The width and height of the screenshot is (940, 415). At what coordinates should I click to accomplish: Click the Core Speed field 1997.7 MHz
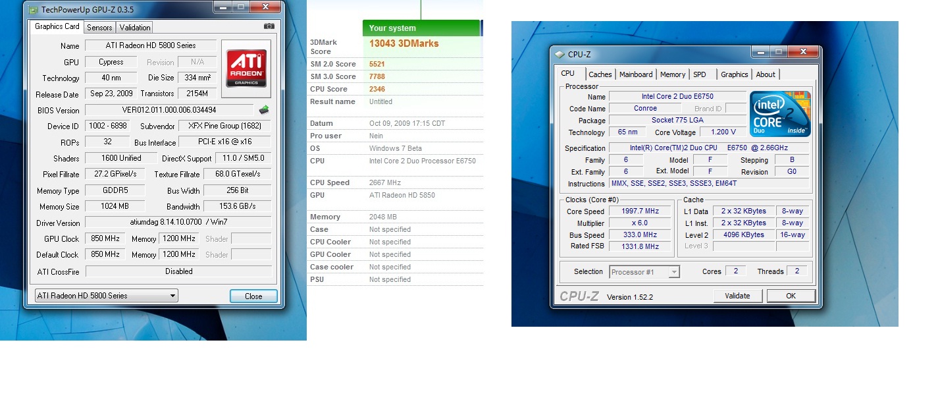[640, 211]
